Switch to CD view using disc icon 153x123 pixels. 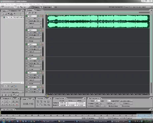pyautogui.click(x=55, y=7)
